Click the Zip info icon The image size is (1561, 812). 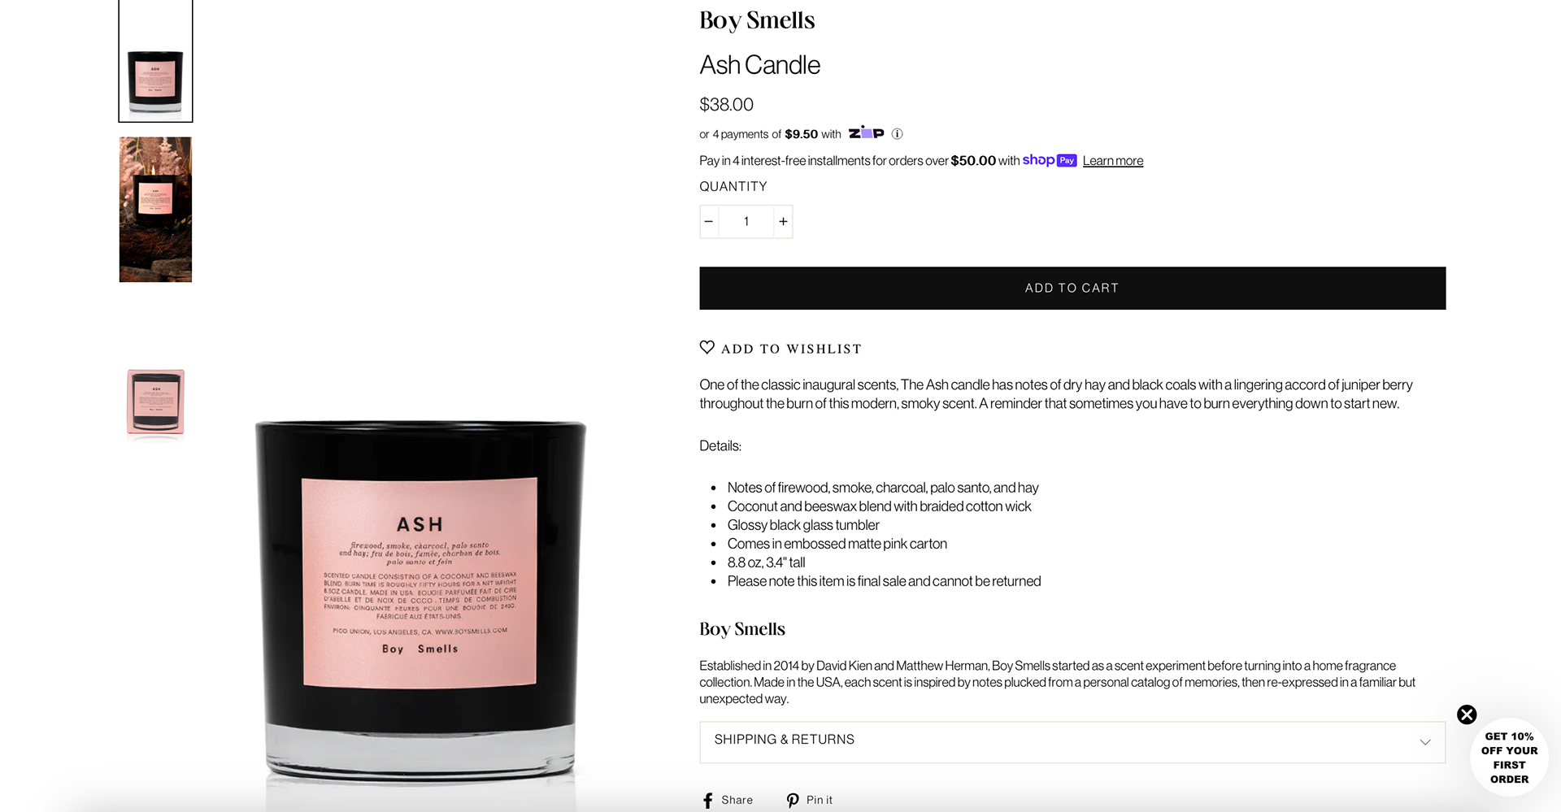897,134
